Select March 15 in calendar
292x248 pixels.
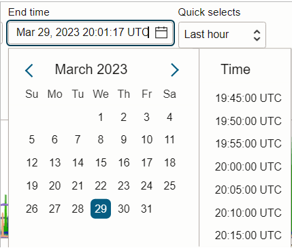pyautogui.click(x=101, y=162)
